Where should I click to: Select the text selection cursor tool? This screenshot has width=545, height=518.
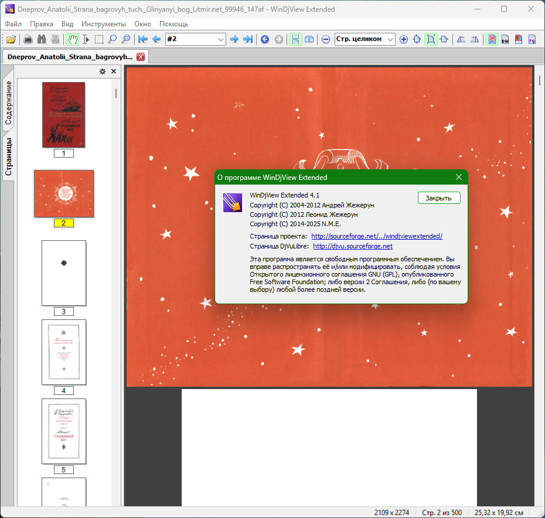[x=86, y=39]
